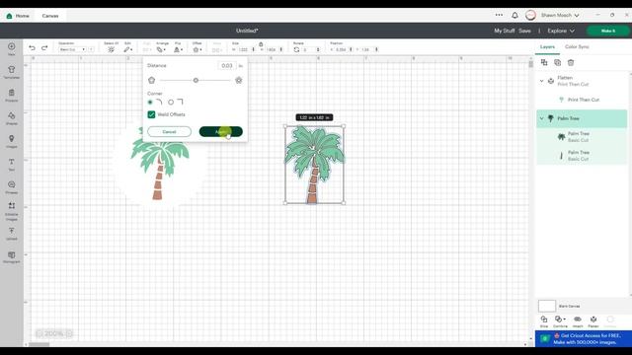Click the Cancel button in Offset panel
The height and width of the screenshot is (355, 632).
[169, 131]
